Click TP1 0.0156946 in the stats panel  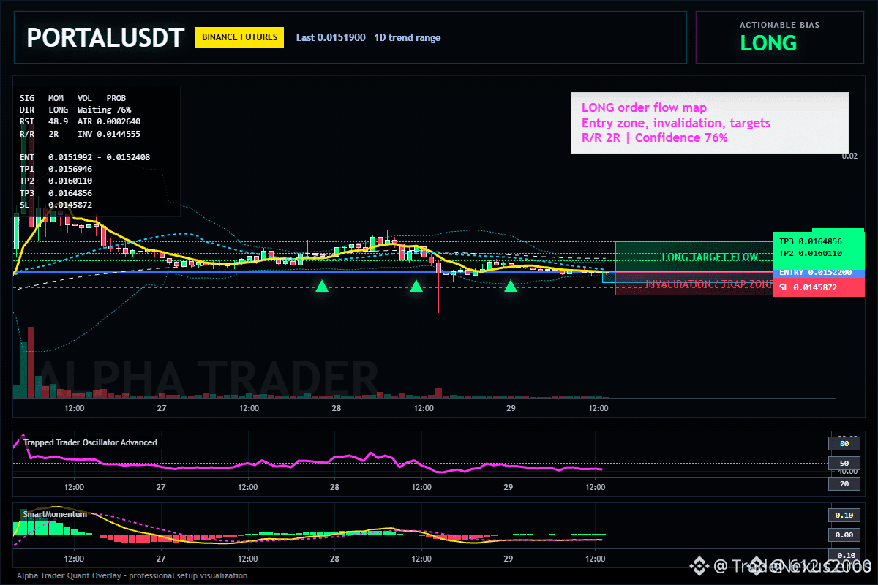56,168
